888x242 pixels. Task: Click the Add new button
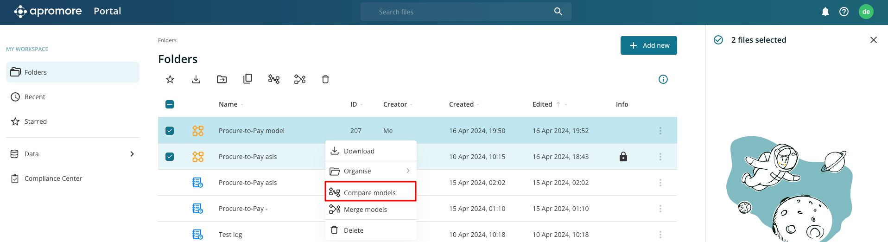(648, 45)
